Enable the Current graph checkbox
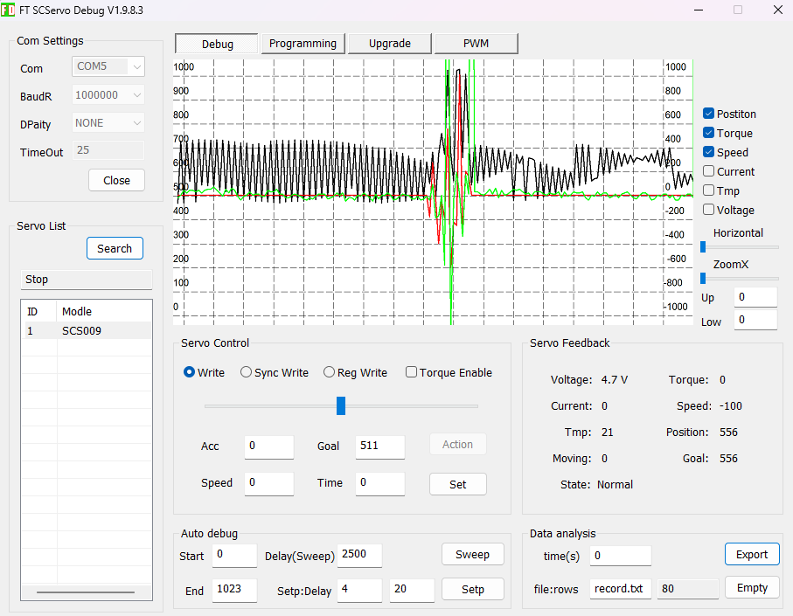The width and height of the screenshot is (793, 616). [709, 171]
